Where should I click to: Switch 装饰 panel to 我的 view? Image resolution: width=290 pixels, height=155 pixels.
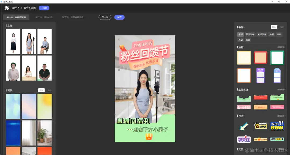(282, 27)
